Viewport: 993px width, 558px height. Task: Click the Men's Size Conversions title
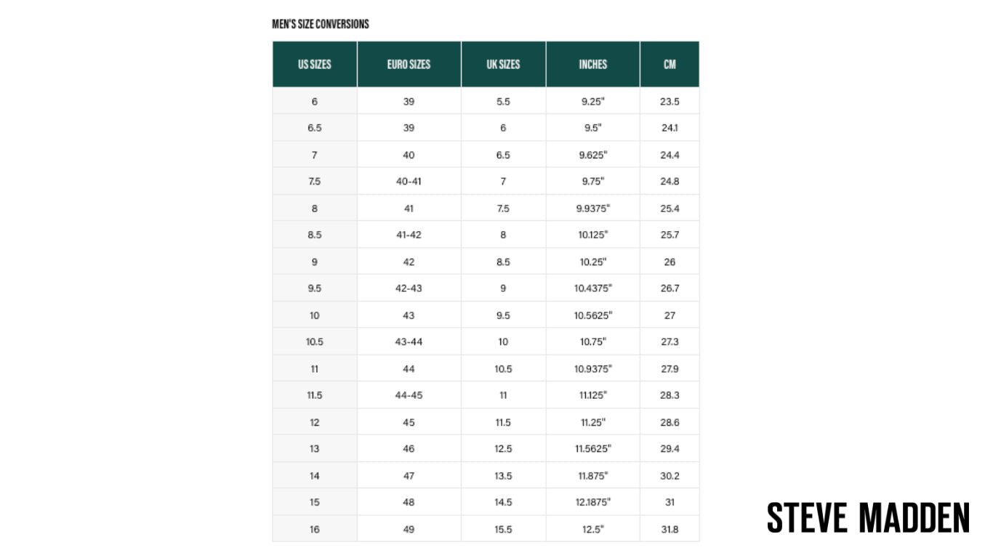coord(321,24)
